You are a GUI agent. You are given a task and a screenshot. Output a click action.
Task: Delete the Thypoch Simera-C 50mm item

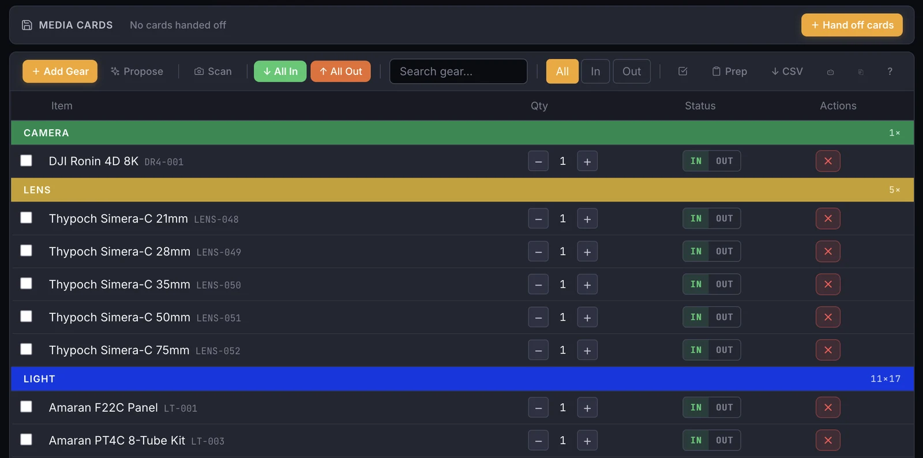click(x=828, y=317)
